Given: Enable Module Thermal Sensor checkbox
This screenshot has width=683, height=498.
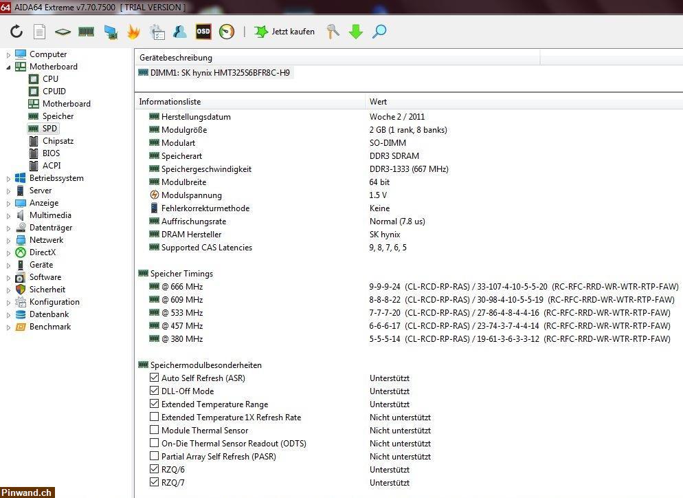Looking at the screenshot, I should [x=155, y=431].
